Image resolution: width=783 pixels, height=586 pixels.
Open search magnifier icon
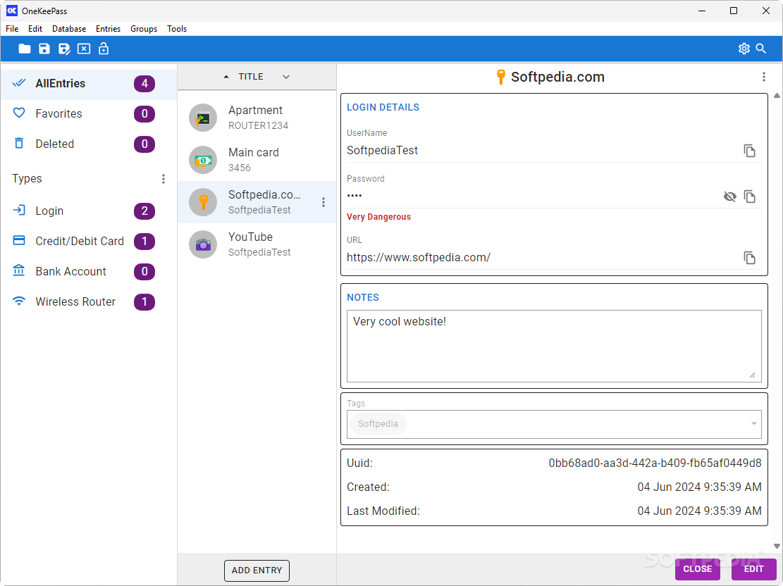(x=761, y=49)
